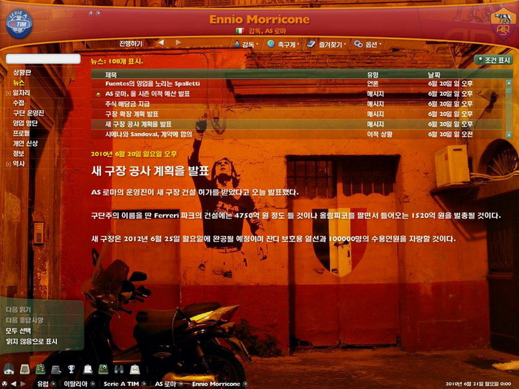Click the trophy competitions icon
Image resolution: width=519 pixels, height=389 pixels.
click(x=71, y=369)
